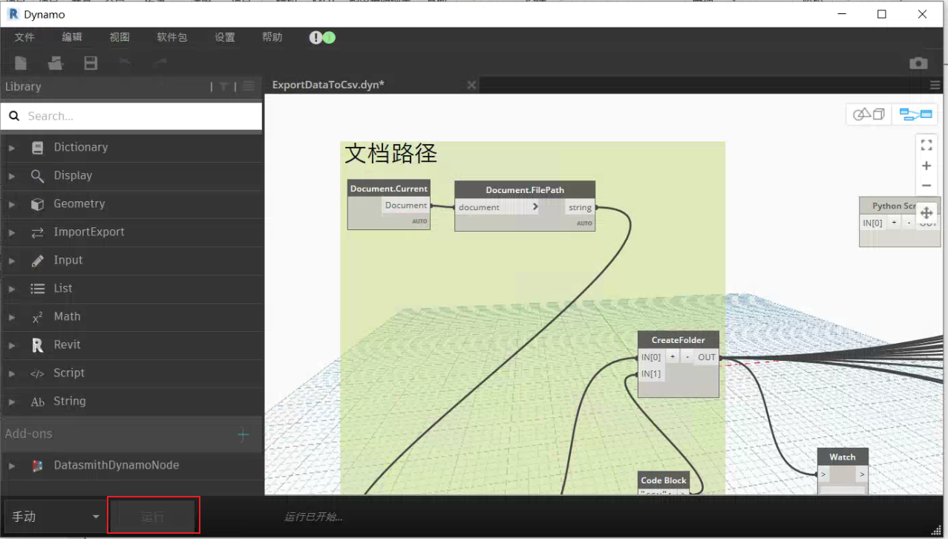
Task: Click the Zoom to fit icon
Action: [x=926, y=145]
